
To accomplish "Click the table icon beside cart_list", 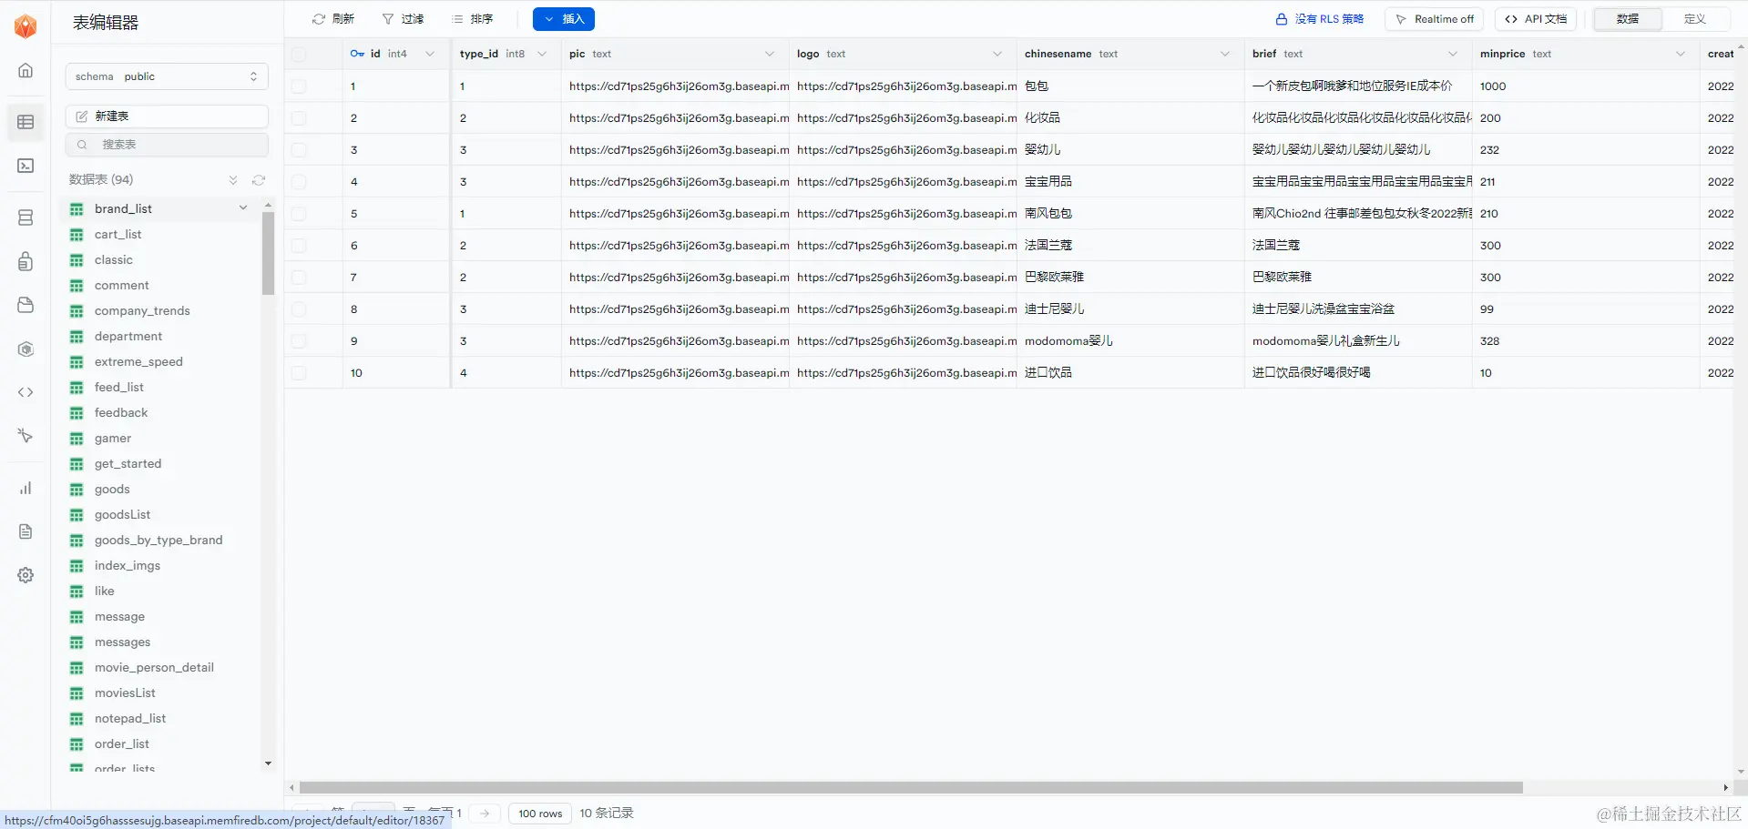I will [77, 235].
